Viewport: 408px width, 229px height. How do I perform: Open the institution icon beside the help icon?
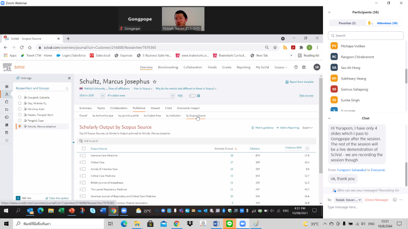(x=304, y=67)
